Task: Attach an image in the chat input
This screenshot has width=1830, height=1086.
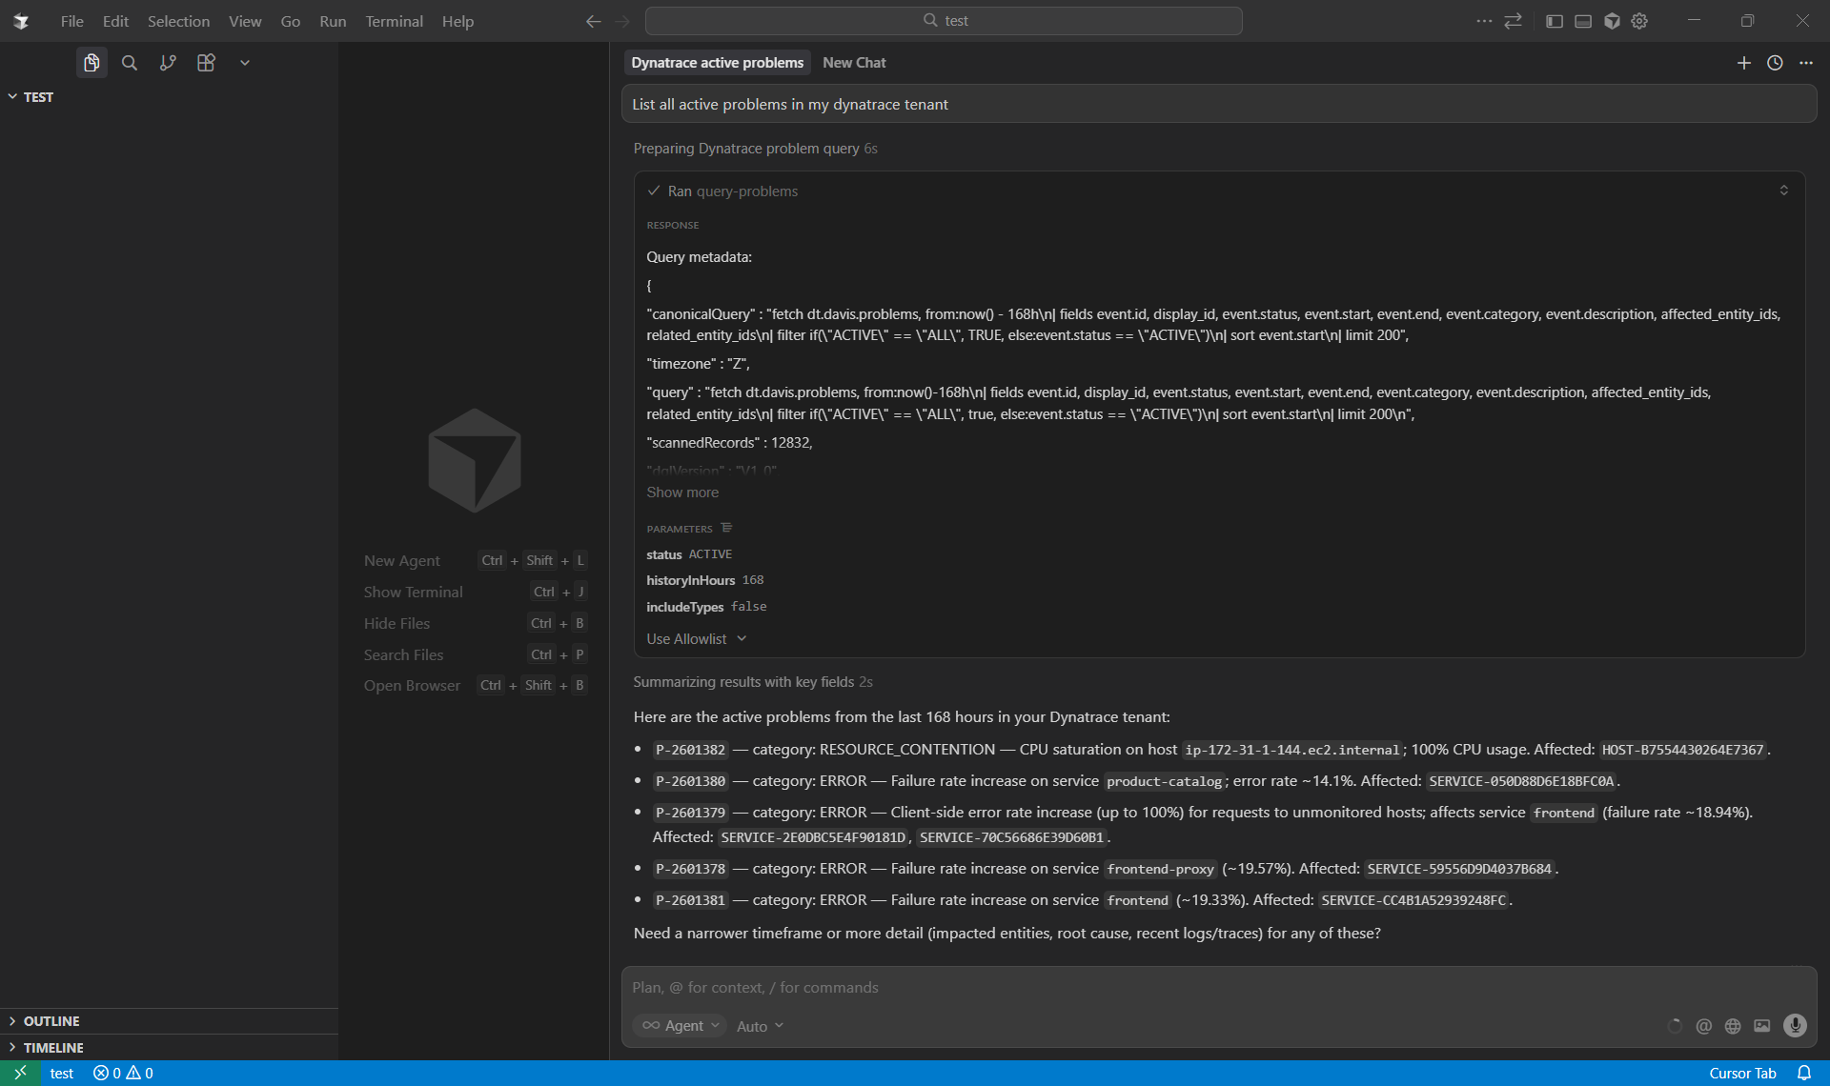Action: pyautogui.click(x=1762, y=1026)
